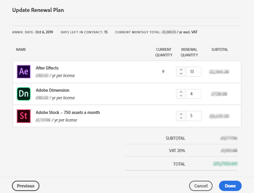Viewport: 254px width, 193px height.
Task: Decrease After Effects renewal quantity with down arrow
Action: tap(181, 74)
